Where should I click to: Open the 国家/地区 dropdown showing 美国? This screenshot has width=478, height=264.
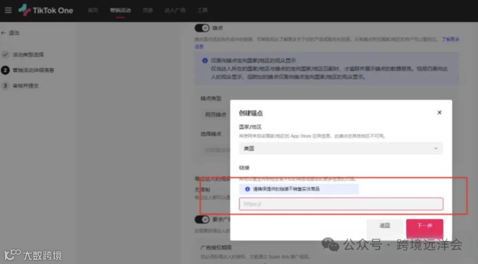tap(341, 148)
